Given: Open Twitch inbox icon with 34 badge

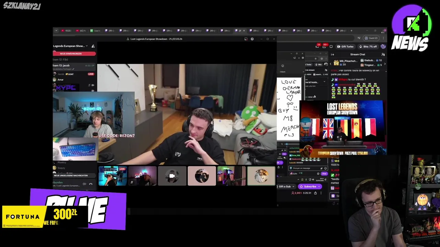Looking at the screenshot, I should [x=318, y=46].
